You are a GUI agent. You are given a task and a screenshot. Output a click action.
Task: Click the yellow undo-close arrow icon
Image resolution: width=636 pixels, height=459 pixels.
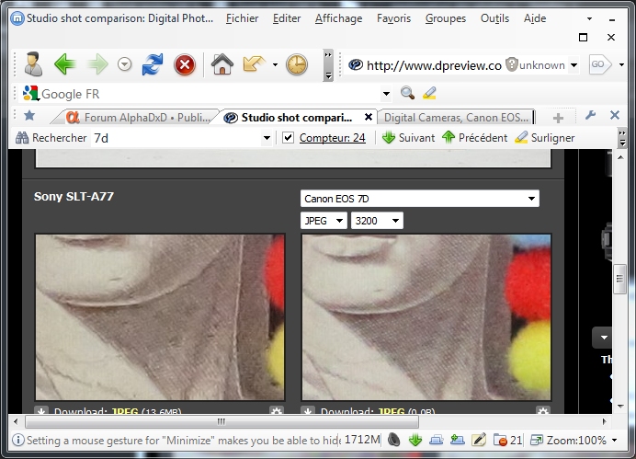pos(254,64)
